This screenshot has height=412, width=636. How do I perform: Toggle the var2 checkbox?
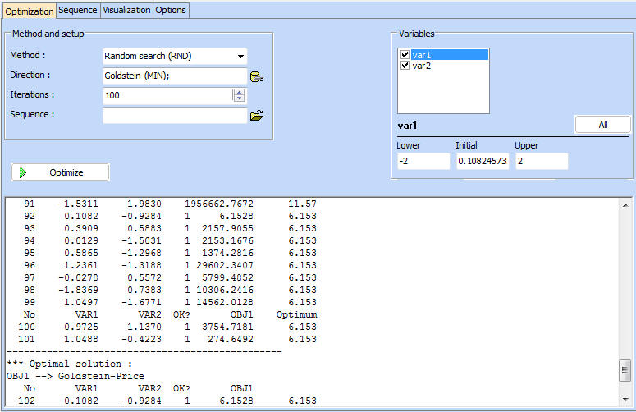(x=405, y=66)
